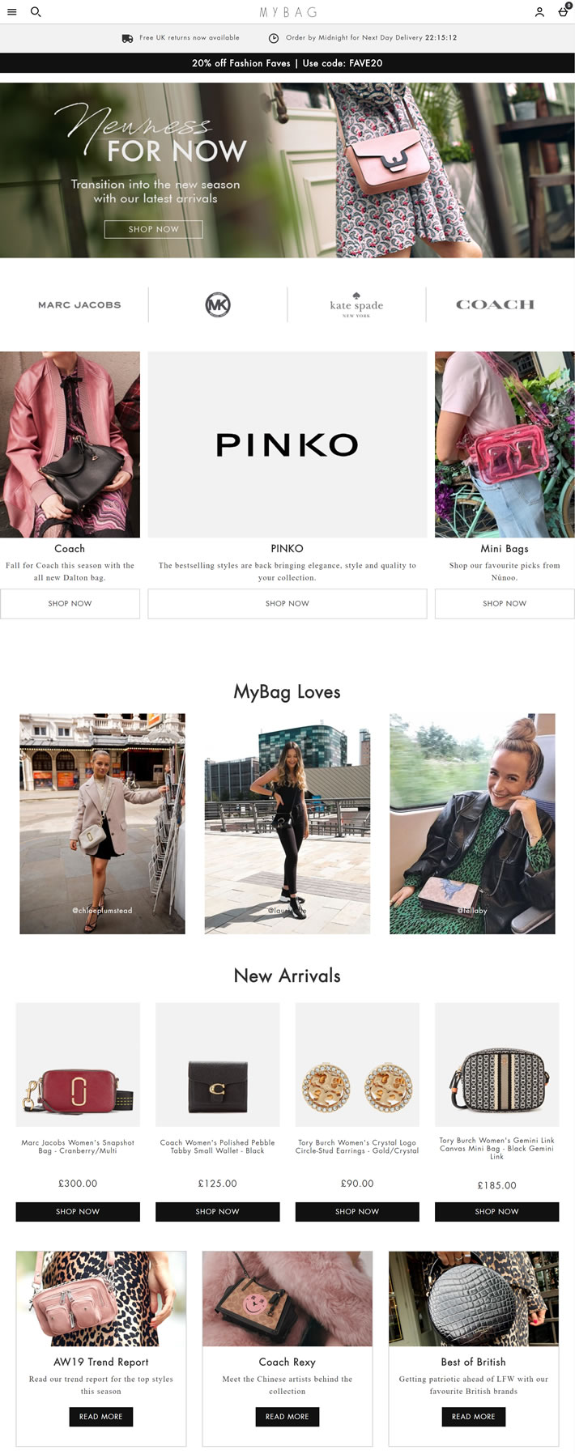Read More about Coach Rexy
Image resolution: width=575 pixels, height=1454 pixels.
tap(287, 1417)
